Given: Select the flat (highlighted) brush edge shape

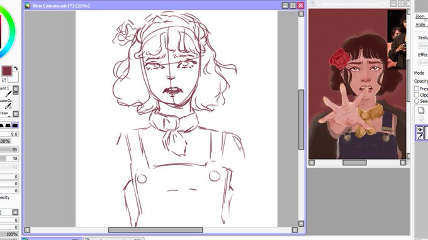Looking at the screenshot, I should coord(15,125).
